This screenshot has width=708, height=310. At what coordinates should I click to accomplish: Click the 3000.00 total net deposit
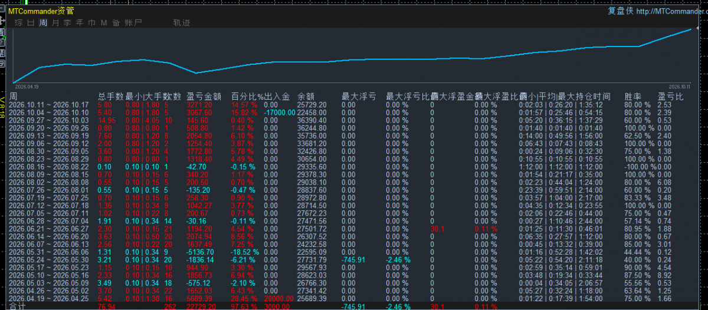[x=276, y=306]
